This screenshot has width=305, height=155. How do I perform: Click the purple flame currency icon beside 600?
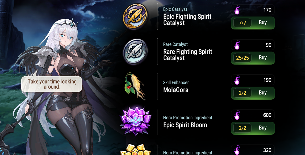coord(237,115)
